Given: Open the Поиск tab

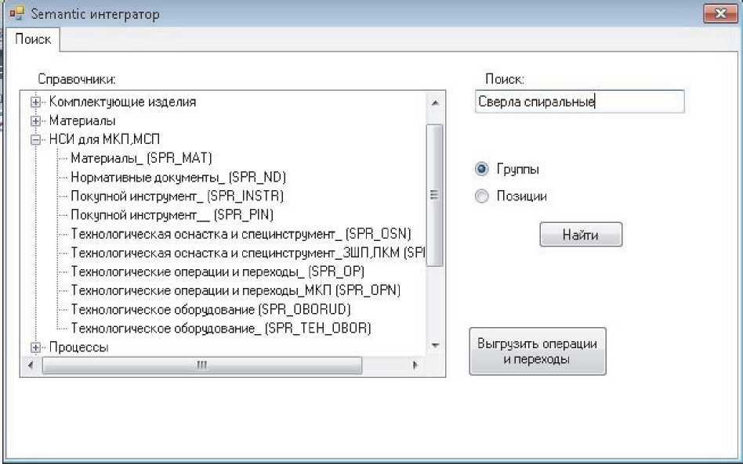Looking at the screenshot, I should point(33,39).
